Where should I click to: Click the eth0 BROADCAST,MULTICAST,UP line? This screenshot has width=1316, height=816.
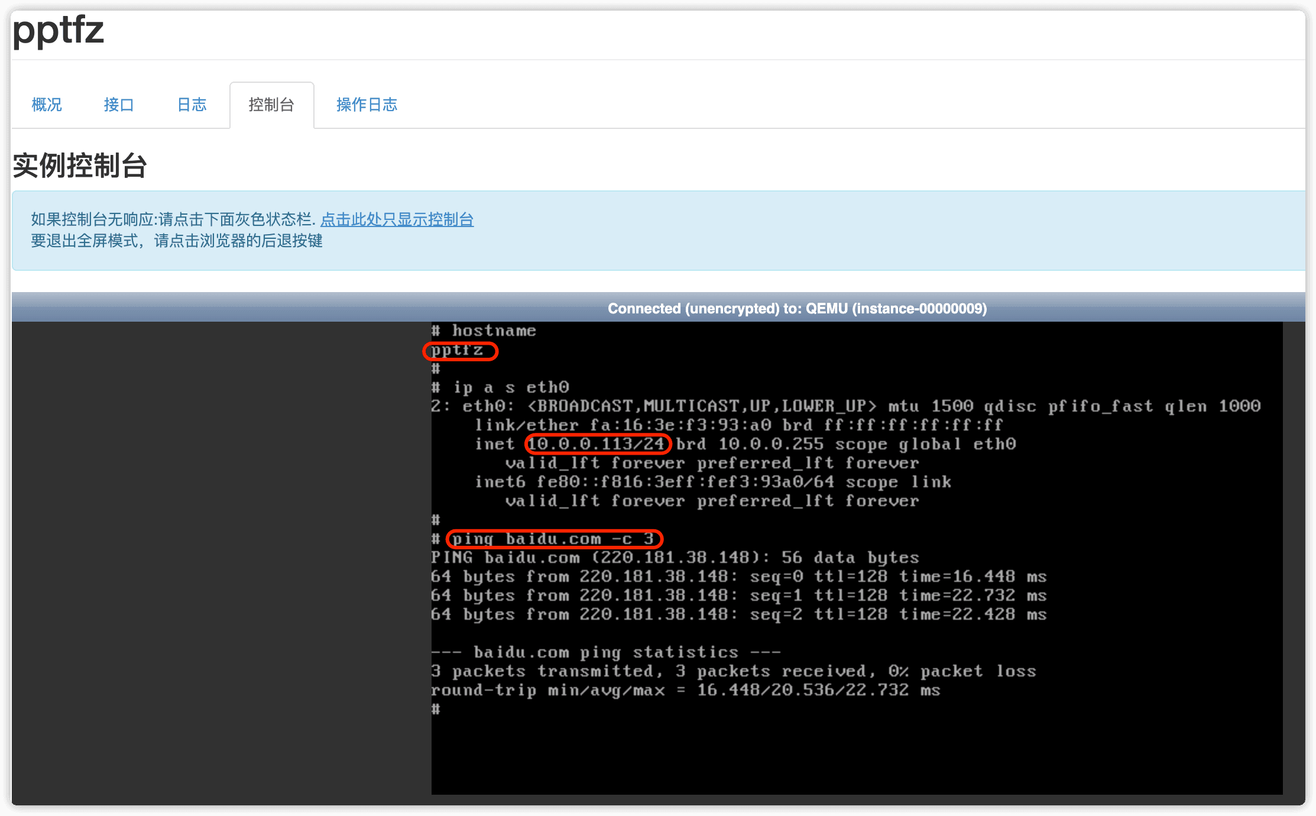(846, 406)
